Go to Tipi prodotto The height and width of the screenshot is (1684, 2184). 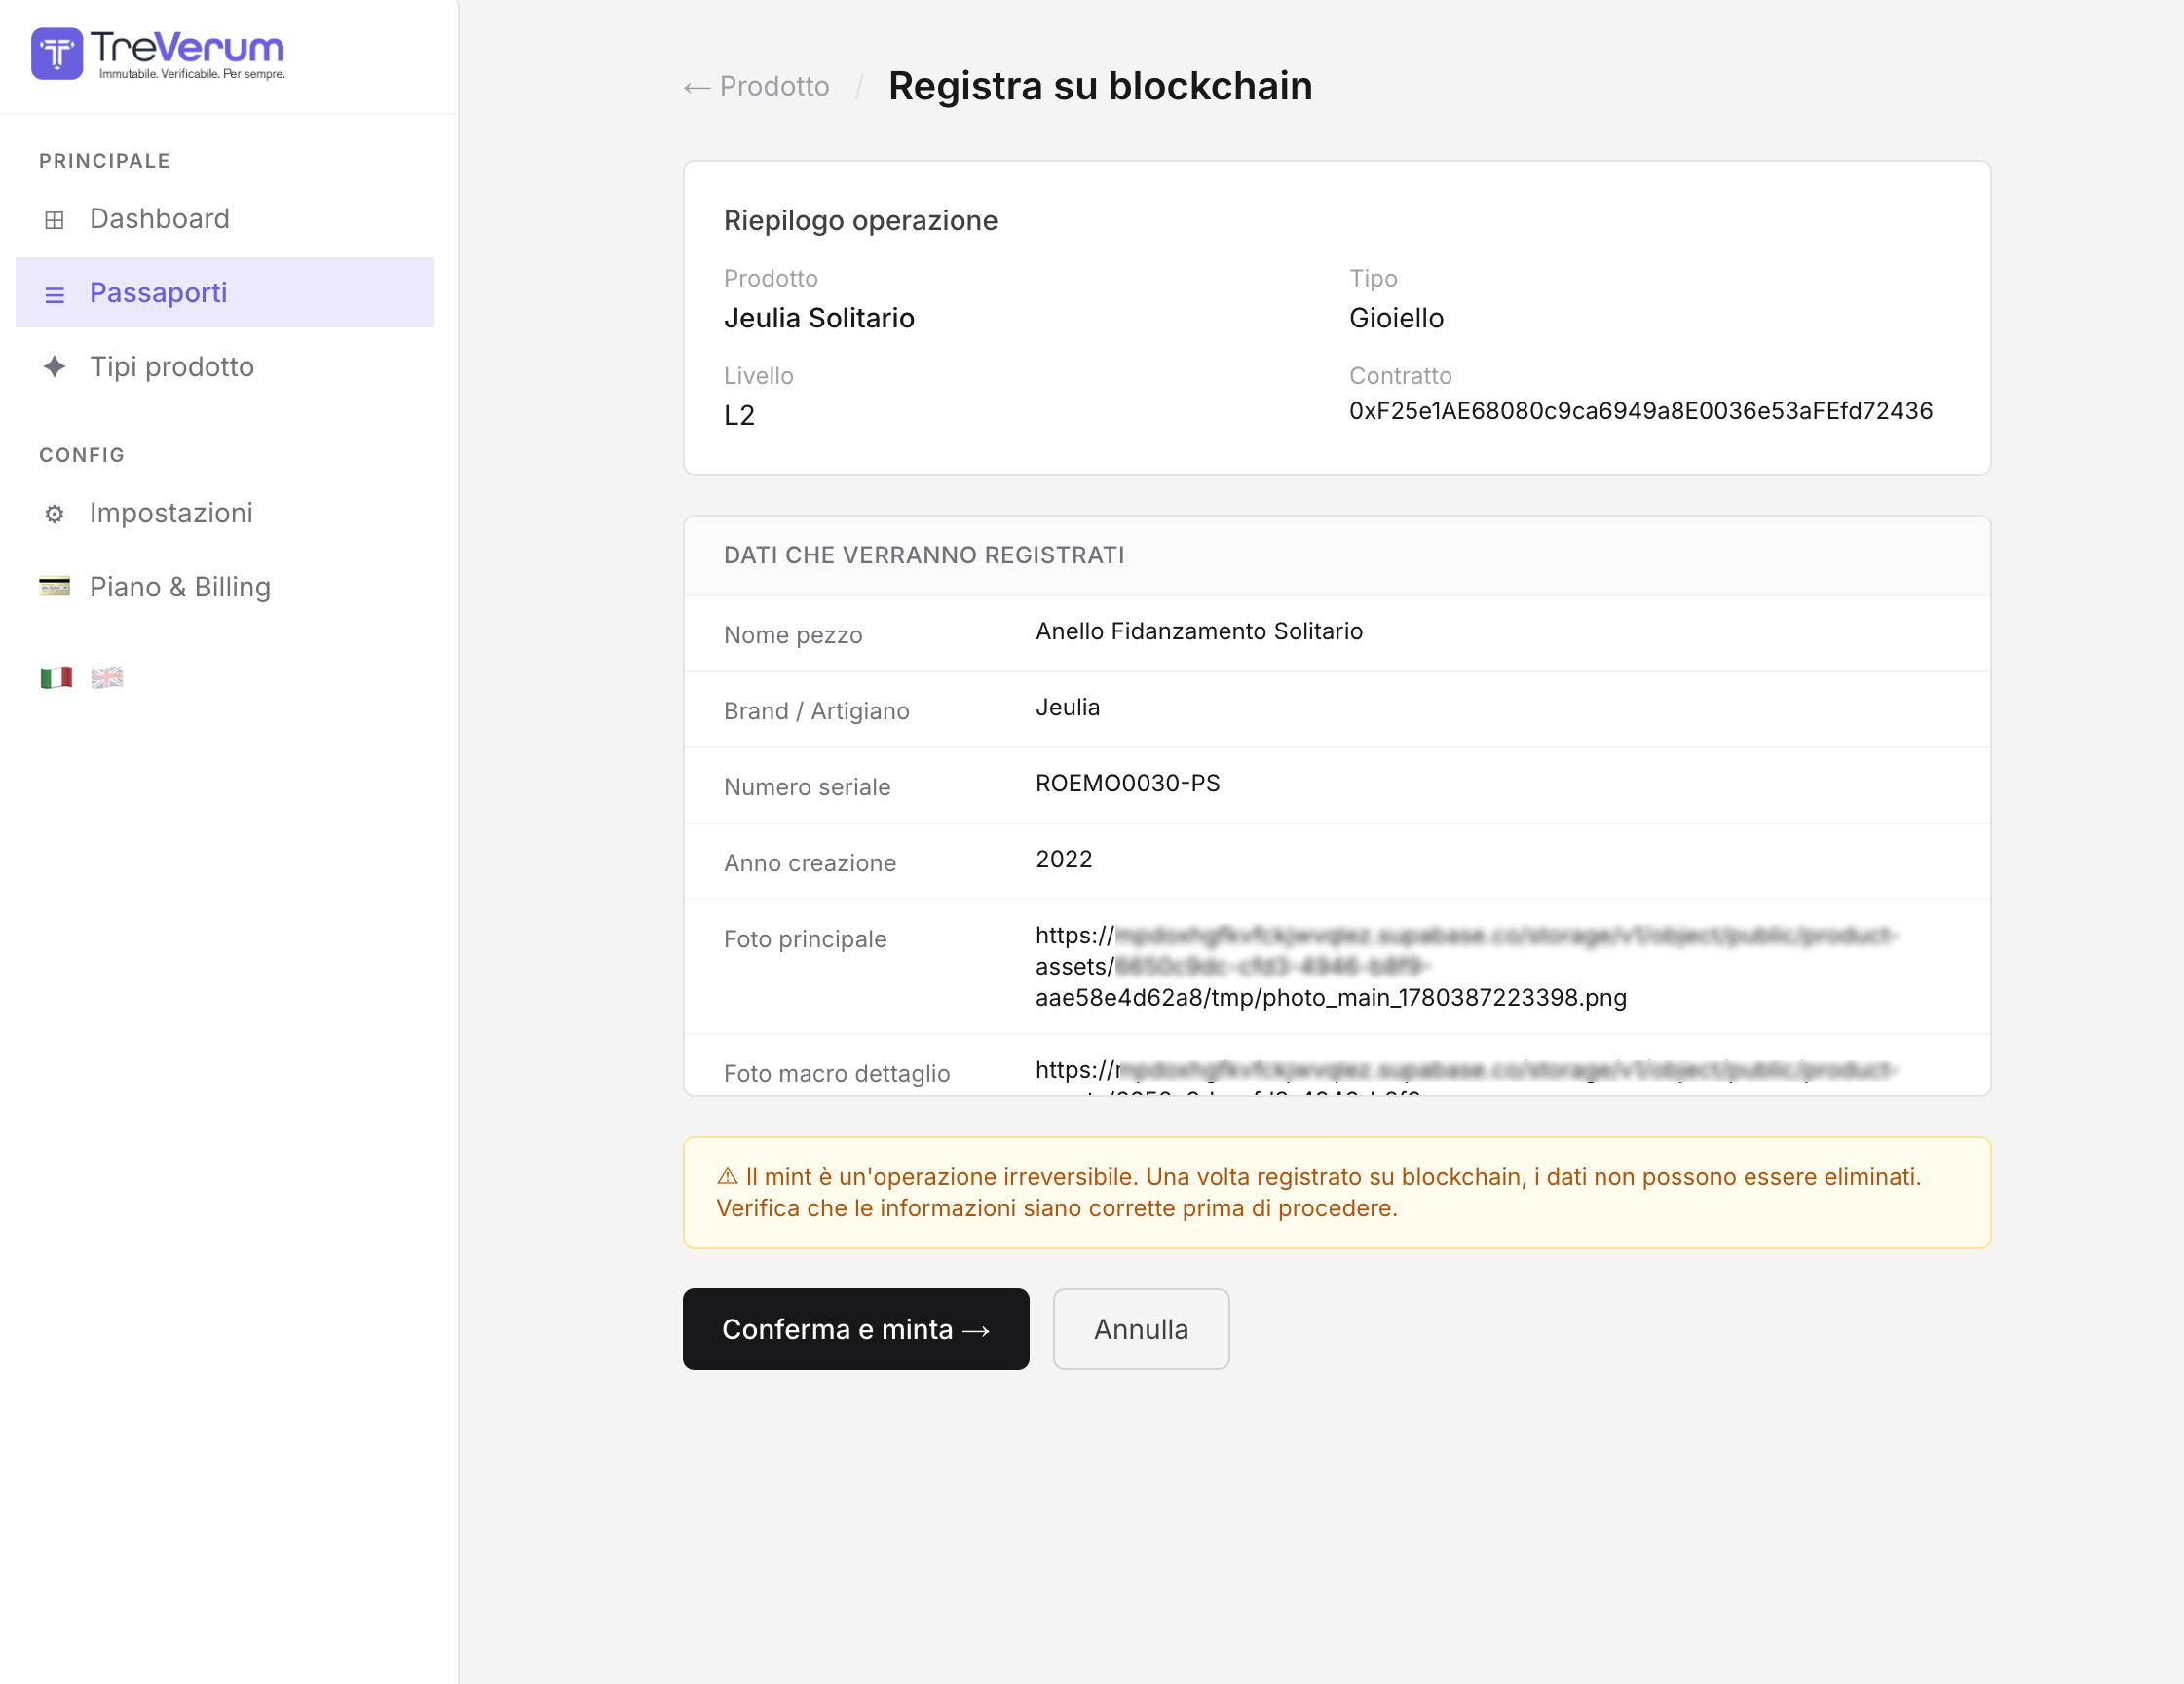tap(225, 366)
